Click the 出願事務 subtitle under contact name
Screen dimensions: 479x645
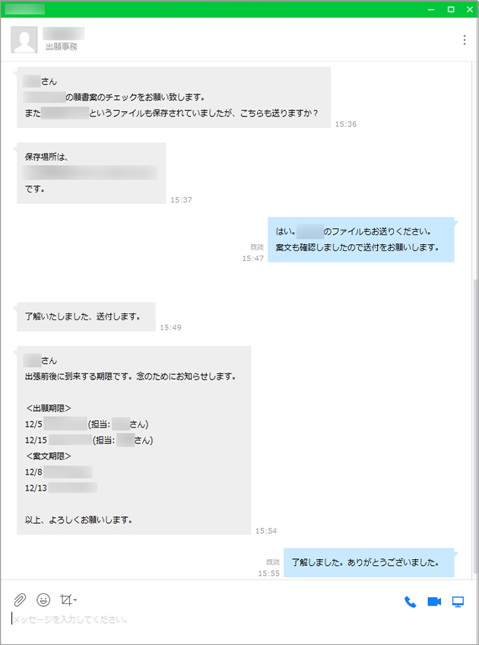(x=62, y=47)
